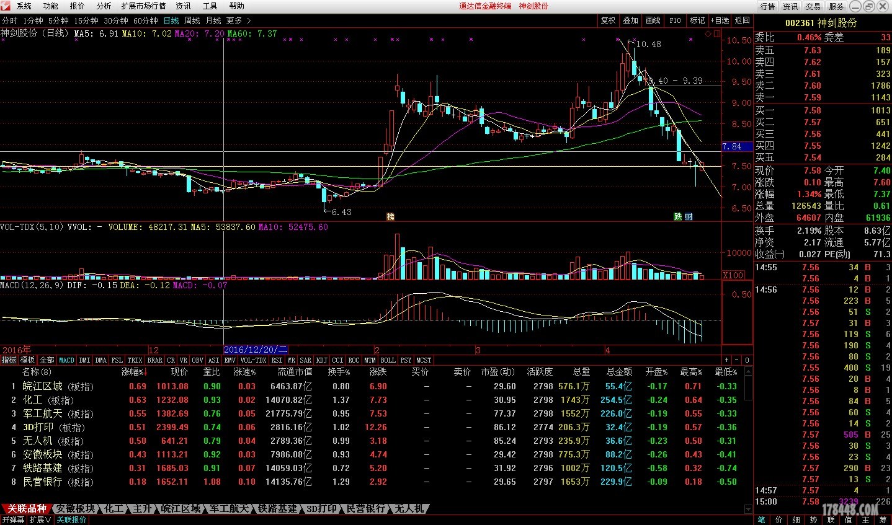Click the 财 marker on chart
Screen dimensions: 892x525
point(689,216)
